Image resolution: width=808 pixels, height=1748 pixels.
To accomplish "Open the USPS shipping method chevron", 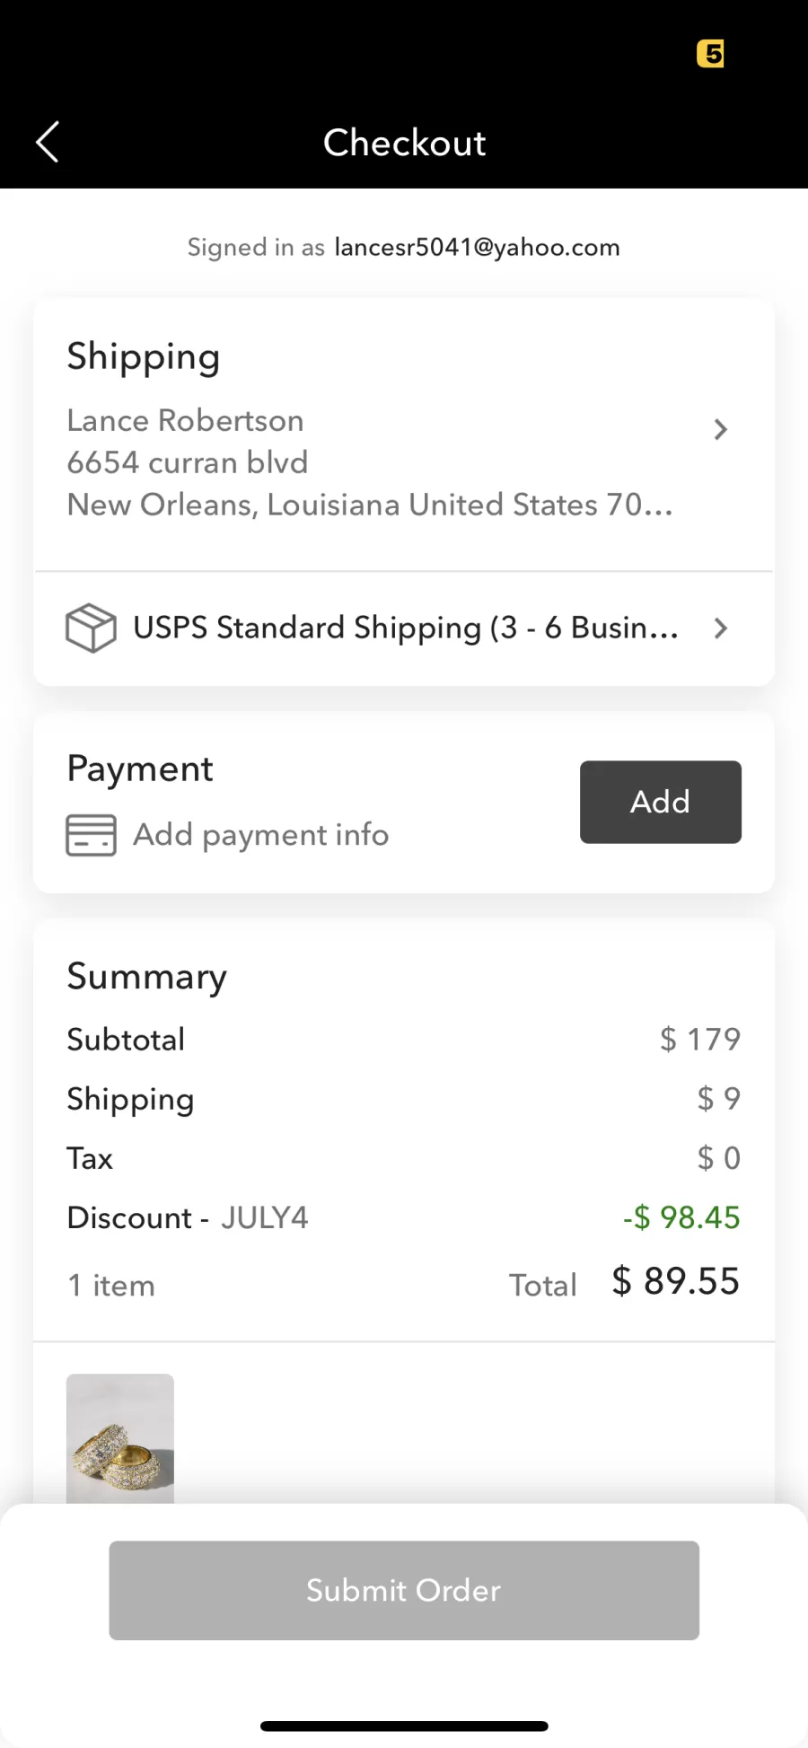I will tap(720, 628).
